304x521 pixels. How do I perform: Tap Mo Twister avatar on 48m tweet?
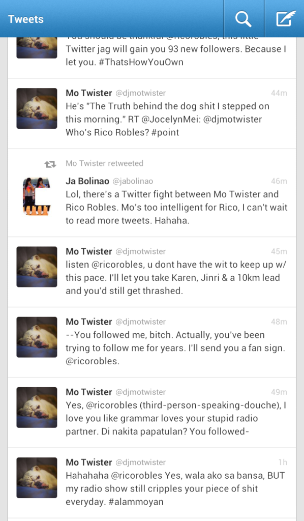[37, 337]
